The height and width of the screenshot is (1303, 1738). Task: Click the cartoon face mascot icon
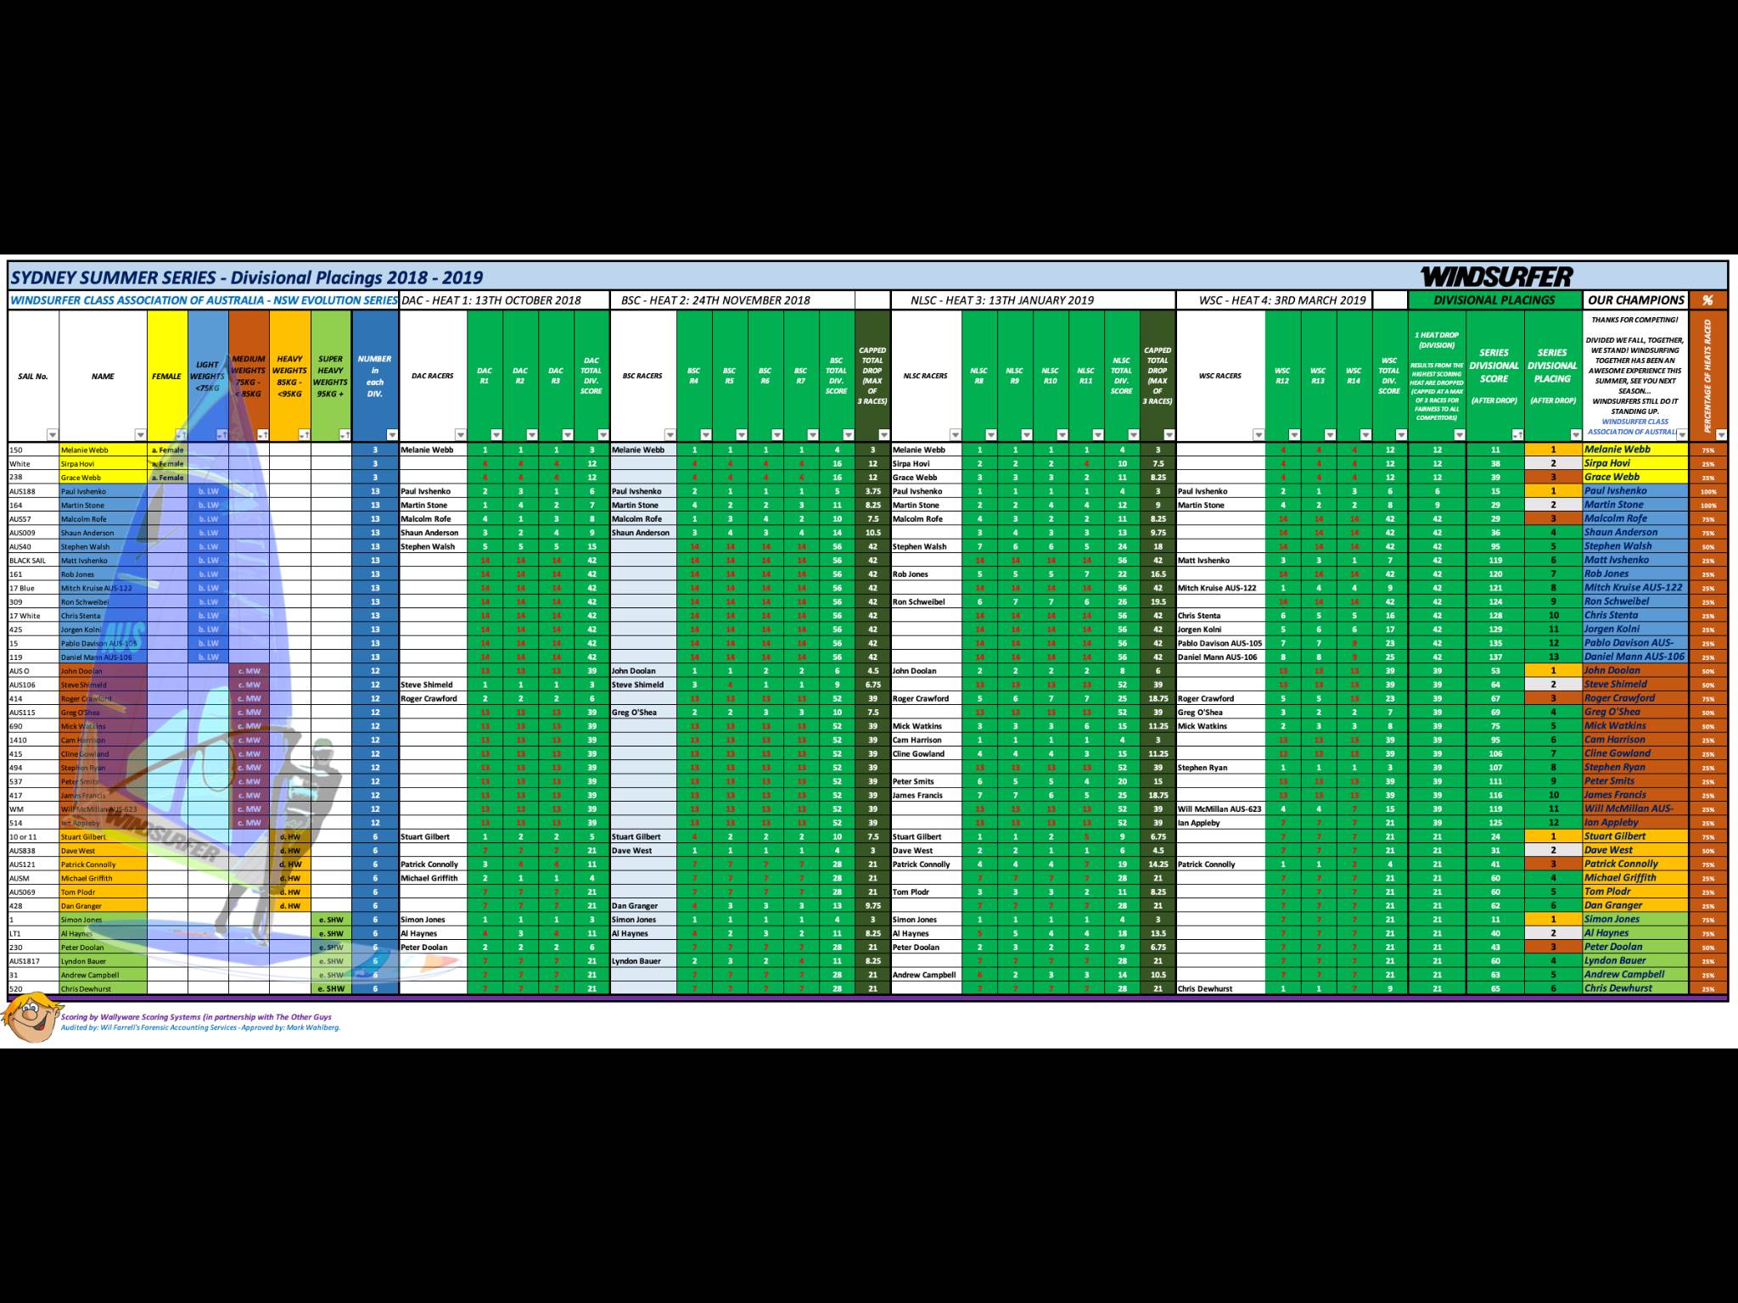point(30,1018)
